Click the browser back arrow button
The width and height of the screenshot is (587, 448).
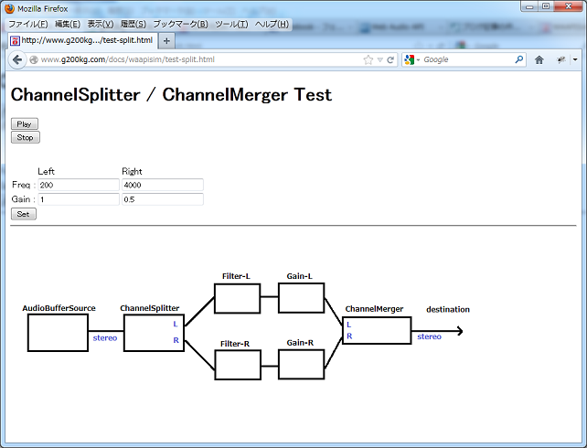click(17, 59)
